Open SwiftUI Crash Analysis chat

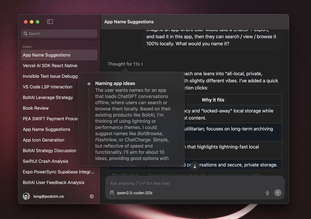45,161
